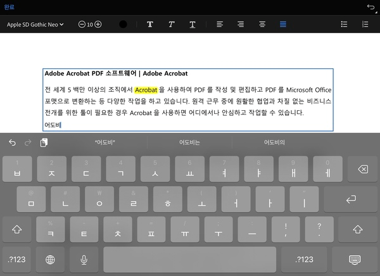
Task: Tap the ㅍ key
Action: [151, 230]
